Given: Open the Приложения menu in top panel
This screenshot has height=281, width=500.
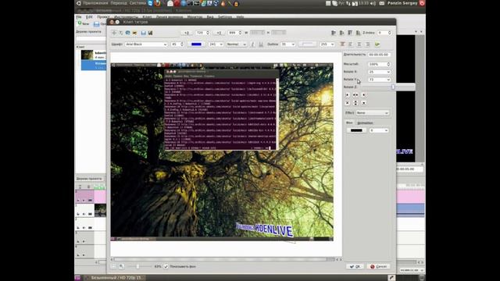Looking at the screenshot, I should coord(95,3).
